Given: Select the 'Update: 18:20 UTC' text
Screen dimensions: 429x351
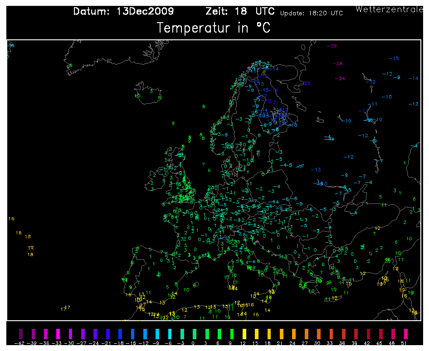Looking at the screenshot, I should (x=312, y=14).
